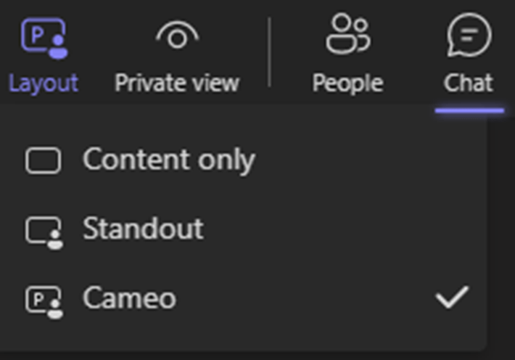This screenshot has width=515, height=360.
Task: Click the Layout presenter icon
Action: tap(44, 38)
